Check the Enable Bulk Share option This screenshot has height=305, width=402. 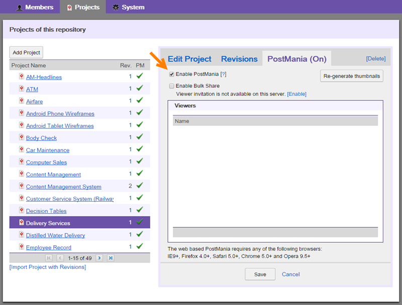(172, 86)
